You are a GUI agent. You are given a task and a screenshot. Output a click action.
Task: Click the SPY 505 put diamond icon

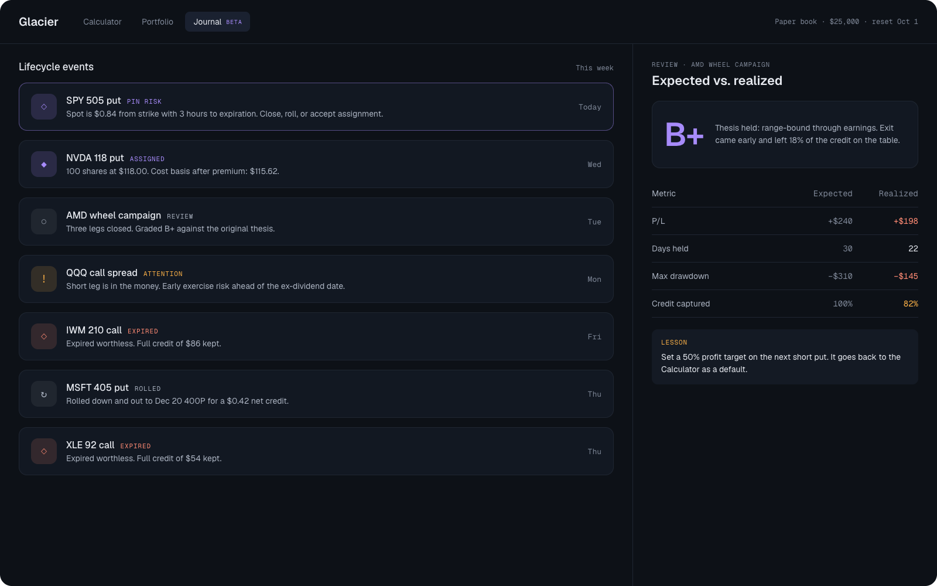[x=44, y=107]
